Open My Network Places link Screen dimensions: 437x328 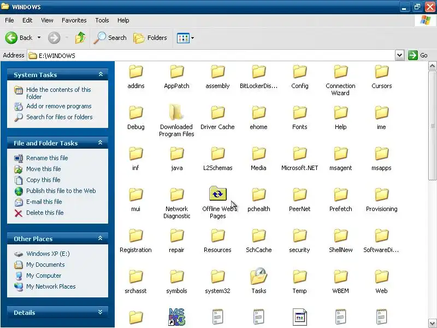click(51, 286)
